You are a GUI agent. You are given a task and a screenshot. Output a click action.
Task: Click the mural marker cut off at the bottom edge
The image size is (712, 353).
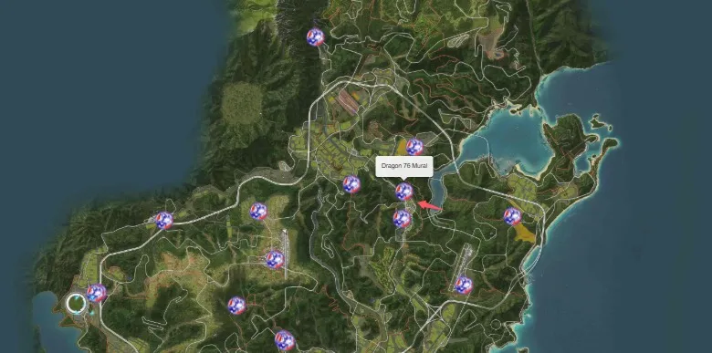(x=285, y=340)
